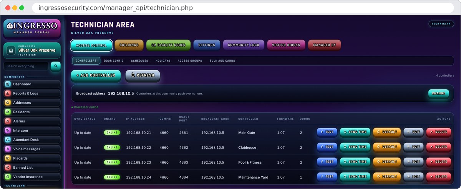Test the Maintenance Yard controller
This screenshot has width=461, height=189.
tap(327, 177)
